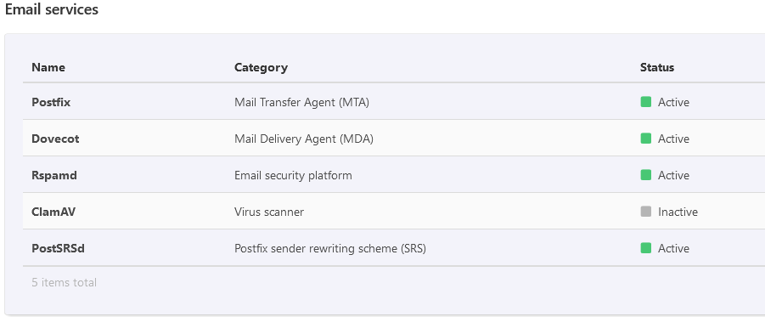
Task: Open the Dovecot service entry
Action: click(x=55, y=139)
